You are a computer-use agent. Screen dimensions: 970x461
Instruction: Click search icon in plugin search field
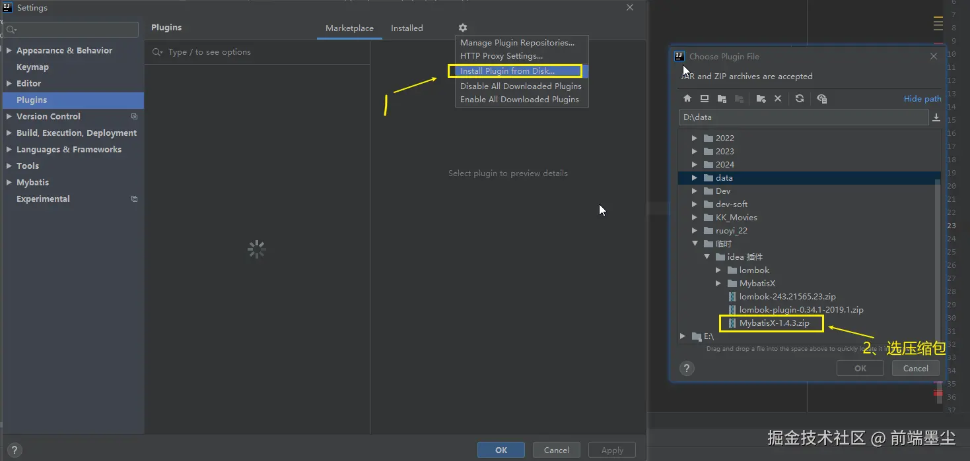tap(157, 52)
